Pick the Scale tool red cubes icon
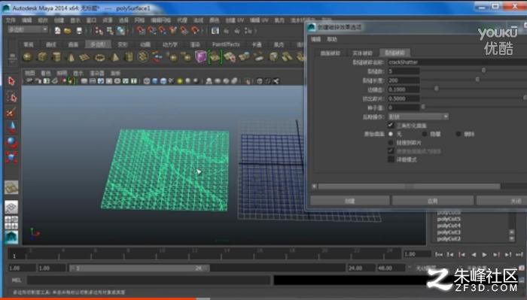 [11, 157]
